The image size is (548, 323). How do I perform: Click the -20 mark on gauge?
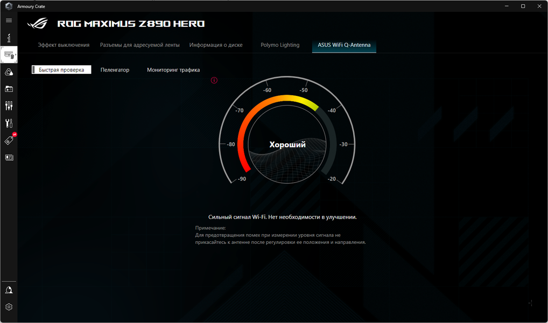click(331, 179)
